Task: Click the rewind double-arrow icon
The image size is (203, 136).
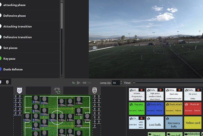Action: coord(84,83)
